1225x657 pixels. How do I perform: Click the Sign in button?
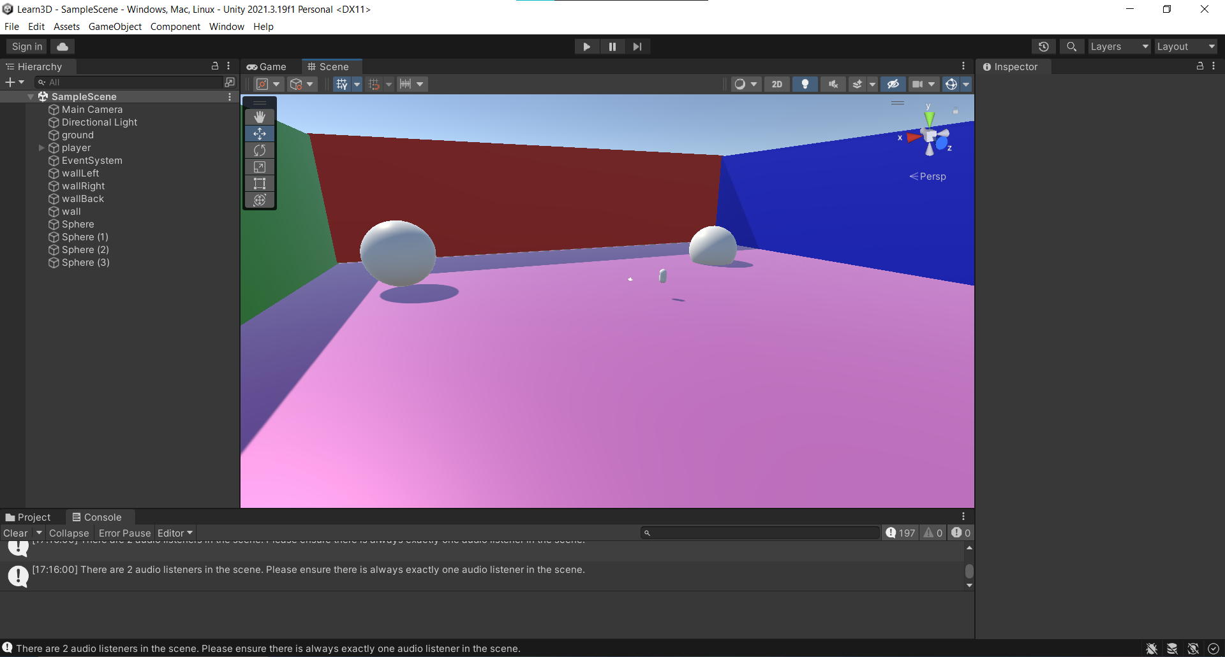[x=27, y=47]
